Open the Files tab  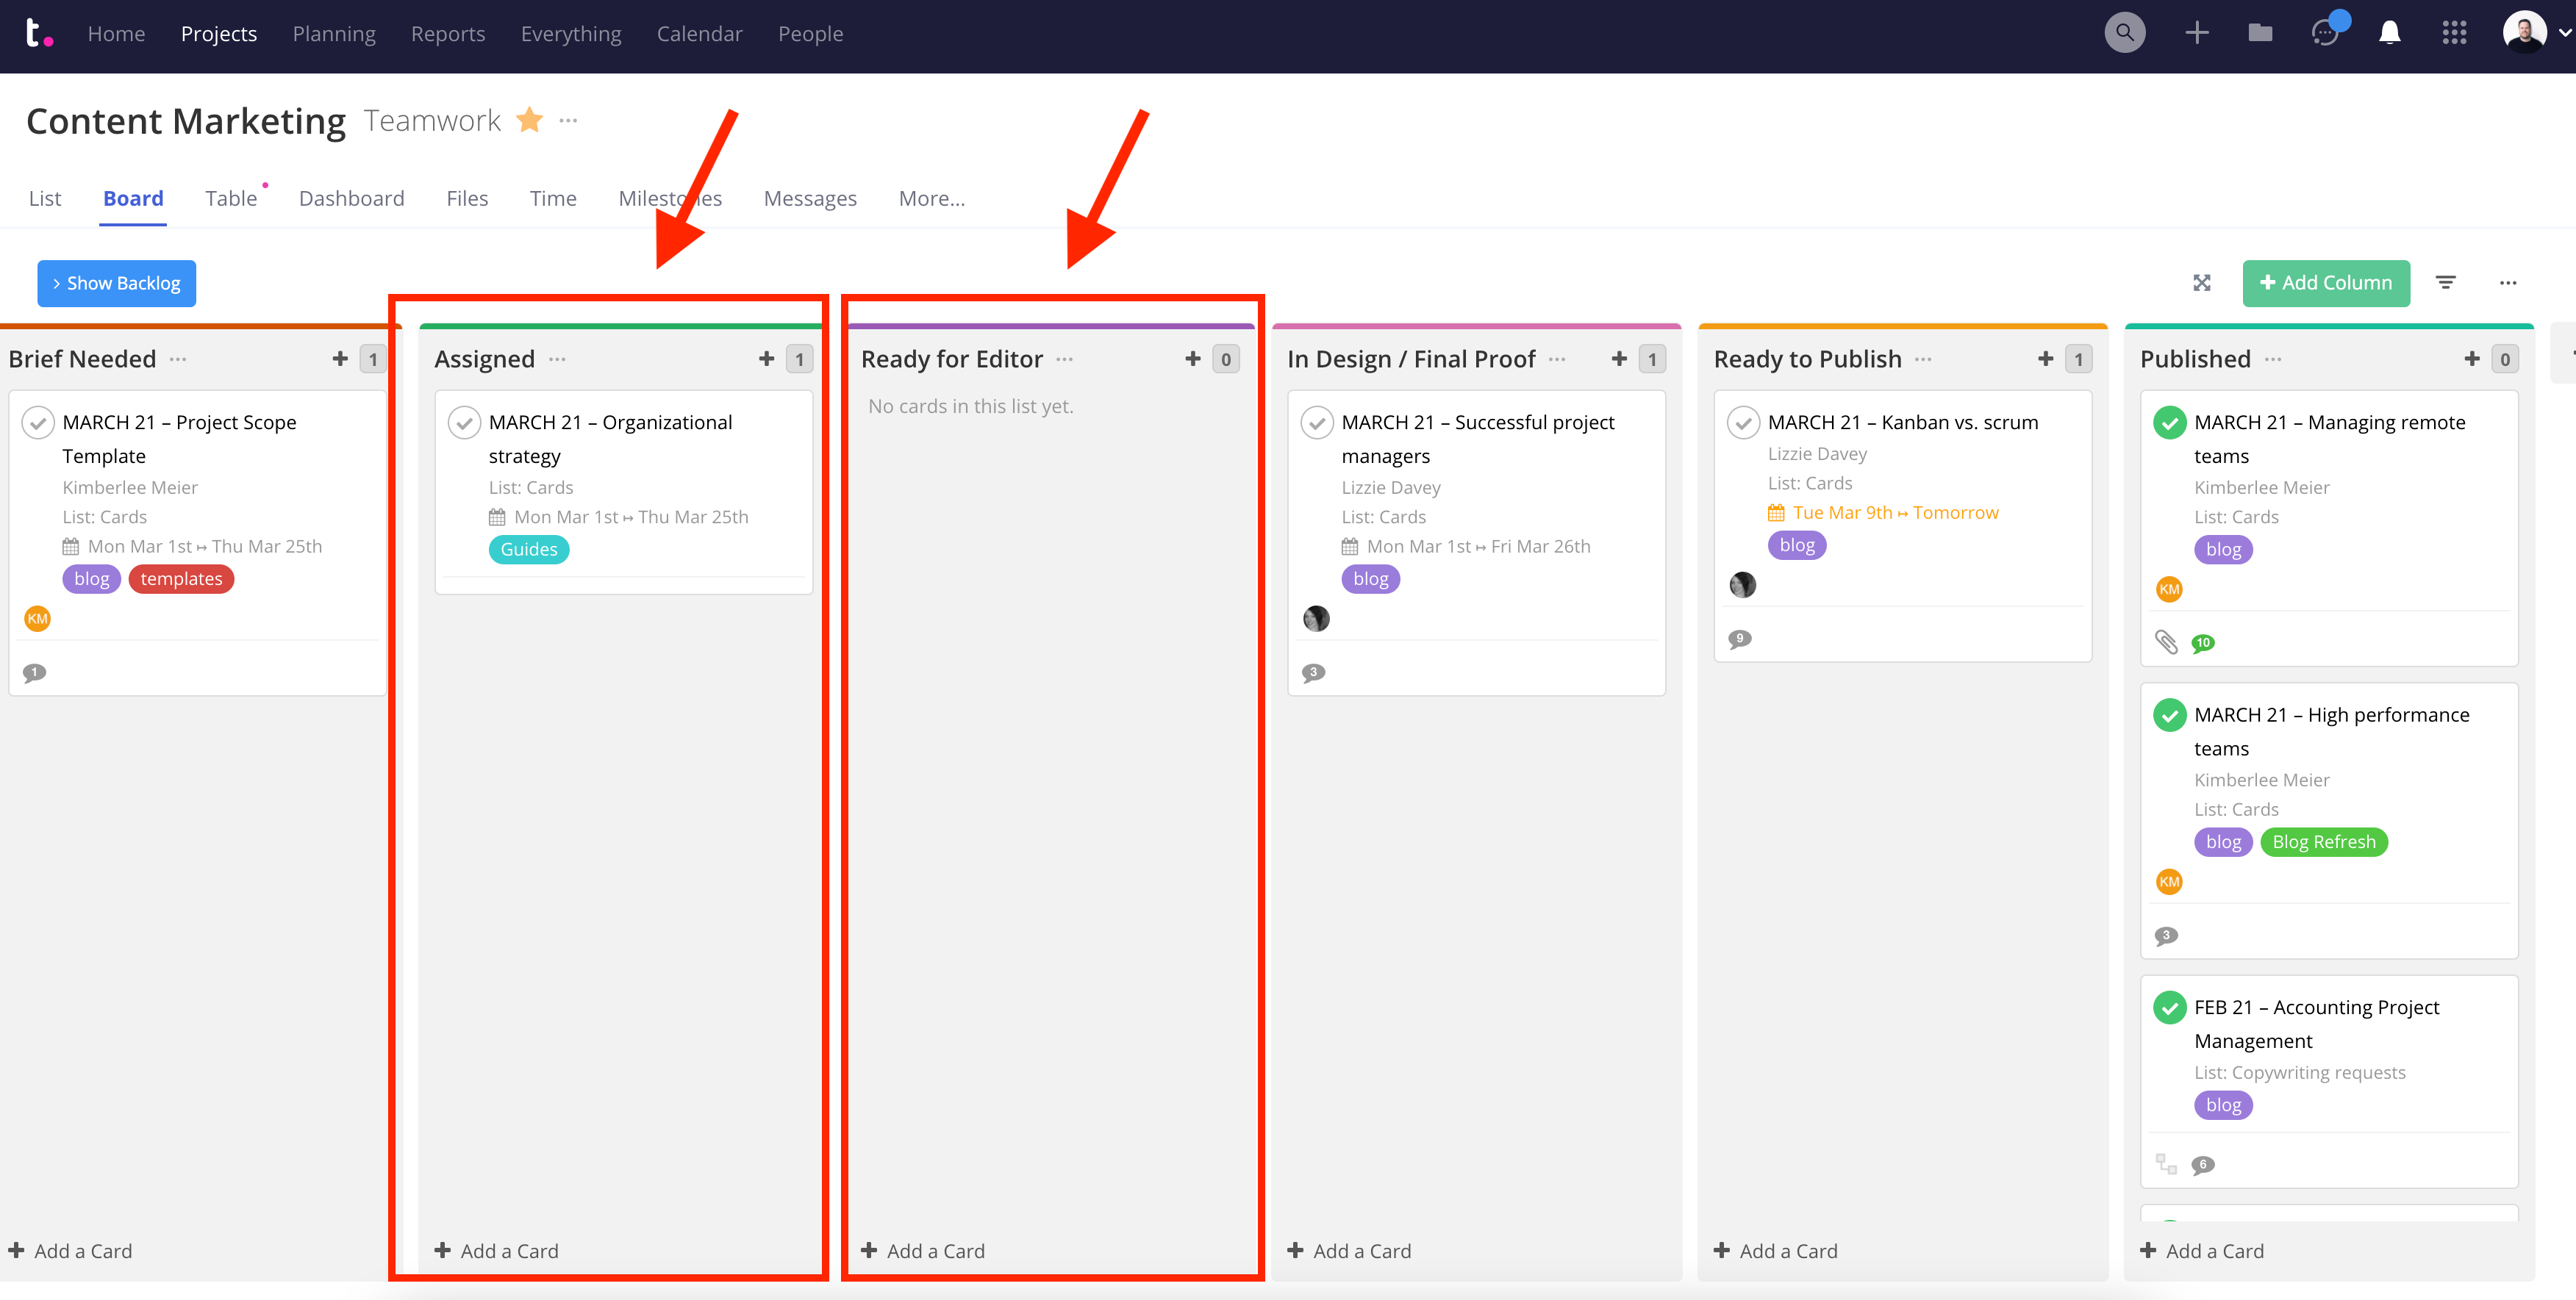[467, 198]
